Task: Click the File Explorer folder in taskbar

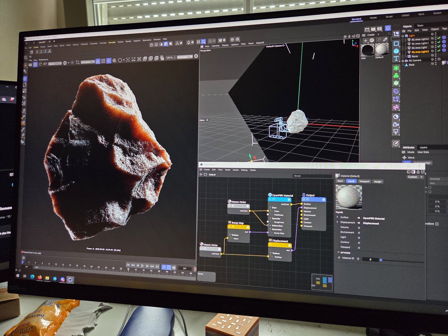Action: click(47, 278)
